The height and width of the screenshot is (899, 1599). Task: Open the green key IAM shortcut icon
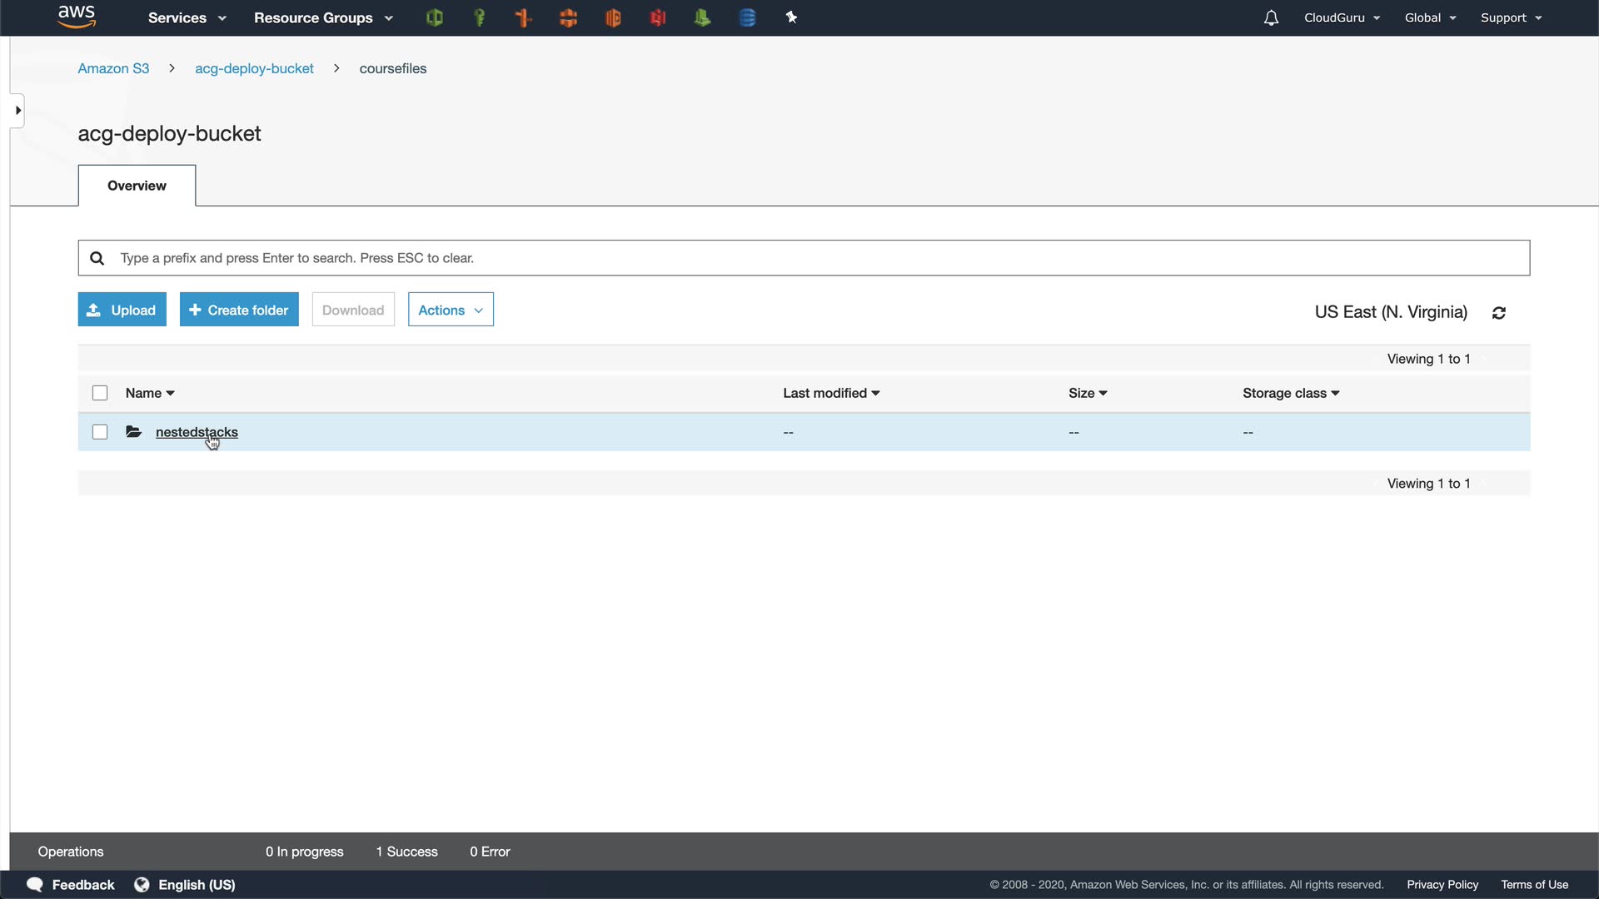(x=479, y=17)
